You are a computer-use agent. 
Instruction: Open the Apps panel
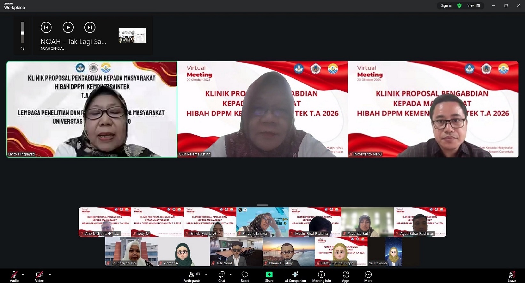click(346, 277)
